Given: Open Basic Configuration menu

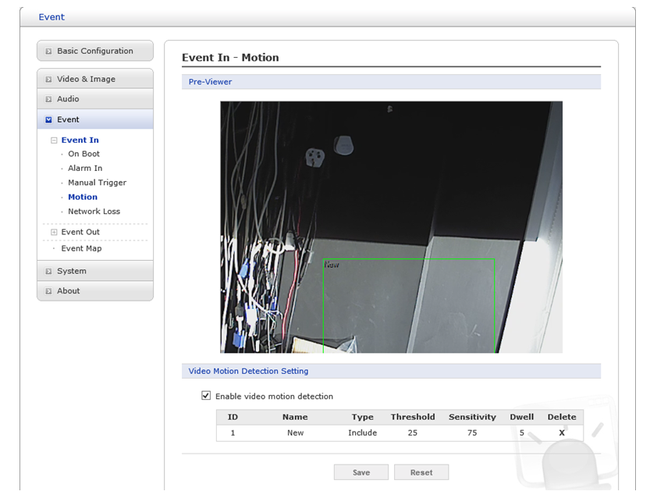Looking at the screenshot, I should coord(95,51).
